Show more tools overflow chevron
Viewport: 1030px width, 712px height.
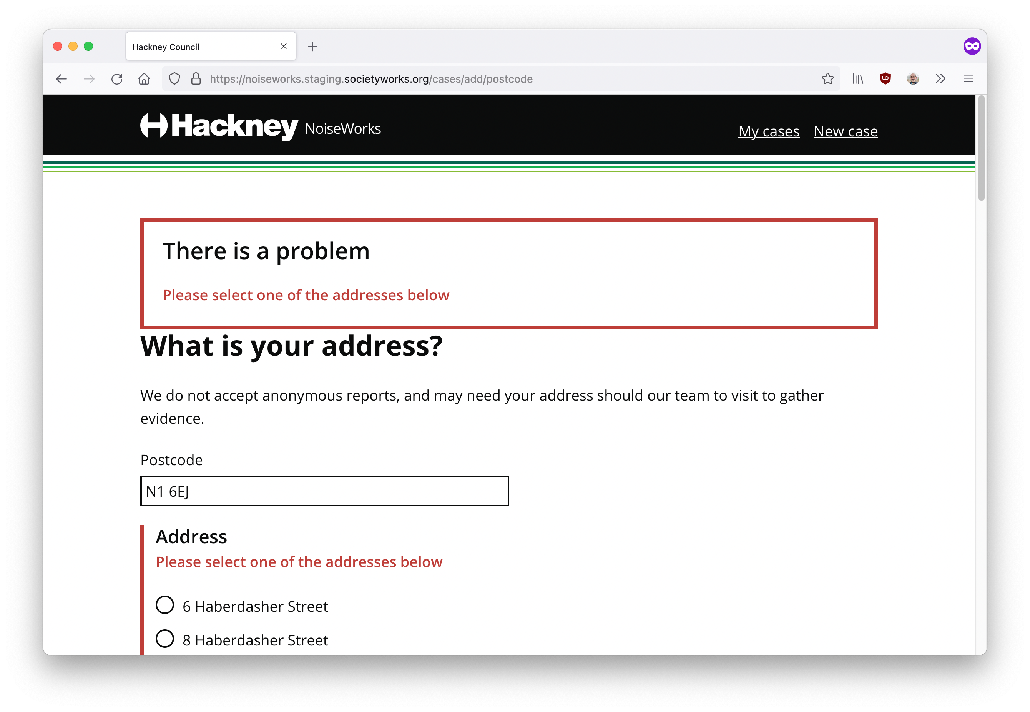940,79
